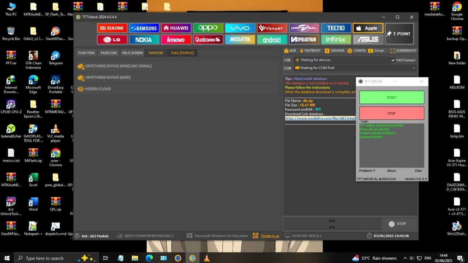The image size is (468, 263).
Task: Click the Driver tool
Action: (x=376, y=51)
